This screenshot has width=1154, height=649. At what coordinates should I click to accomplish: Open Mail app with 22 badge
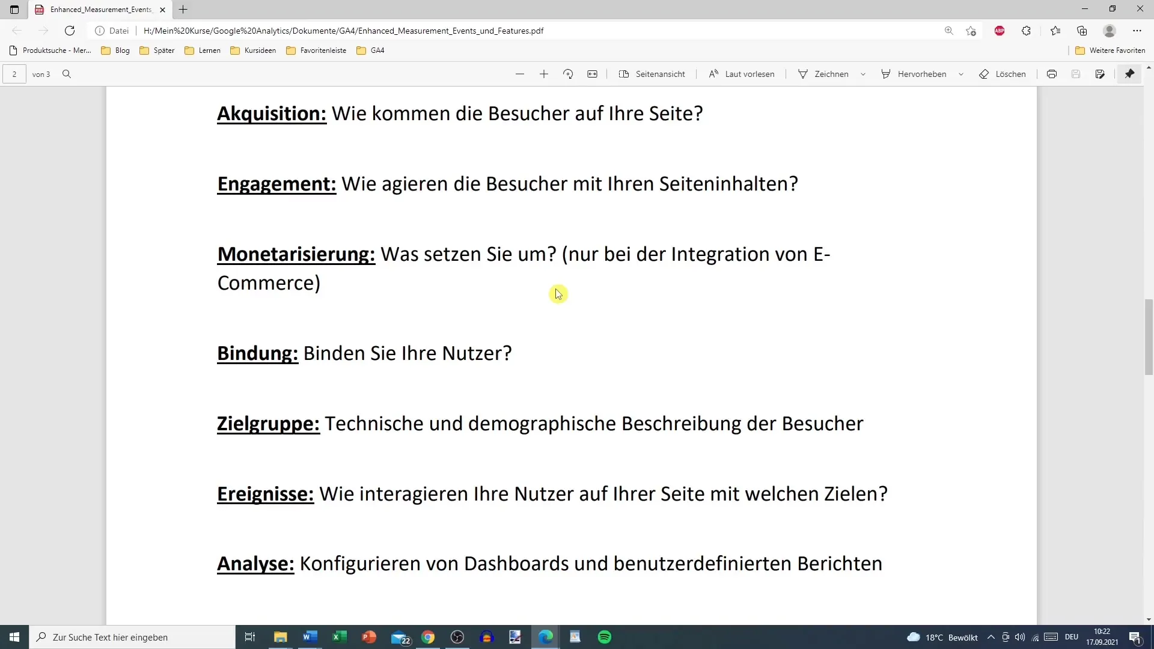pos(400,637)
